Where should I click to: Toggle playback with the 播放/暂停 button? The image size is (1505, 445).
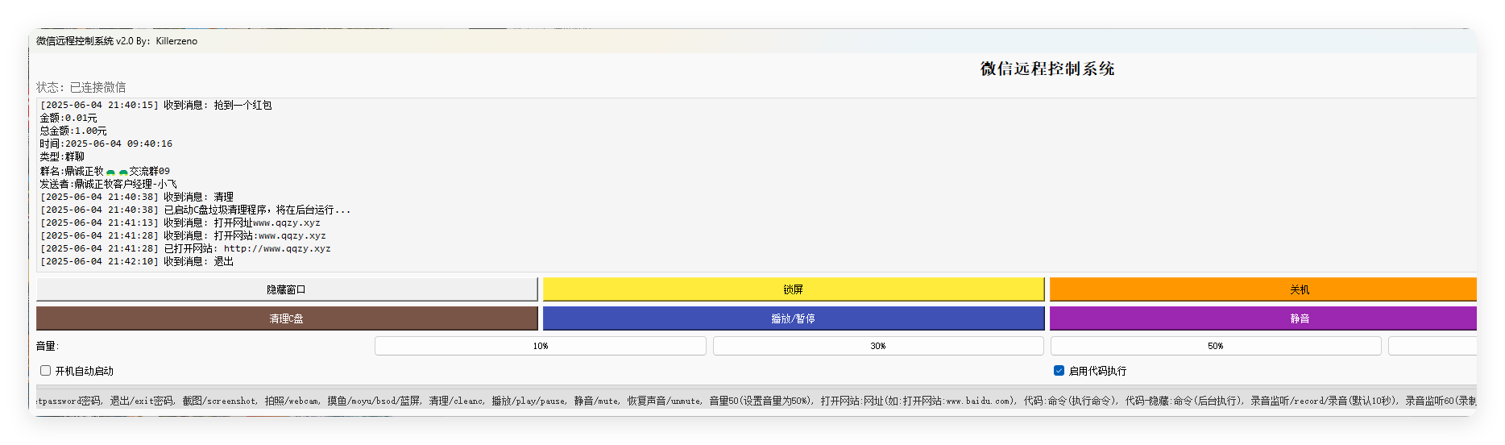(793, 318)
